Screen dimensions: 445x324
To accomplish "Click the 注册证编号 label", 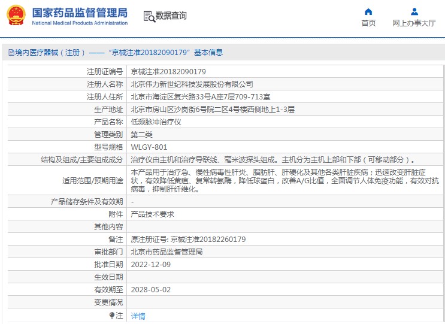I will [105, 72].
